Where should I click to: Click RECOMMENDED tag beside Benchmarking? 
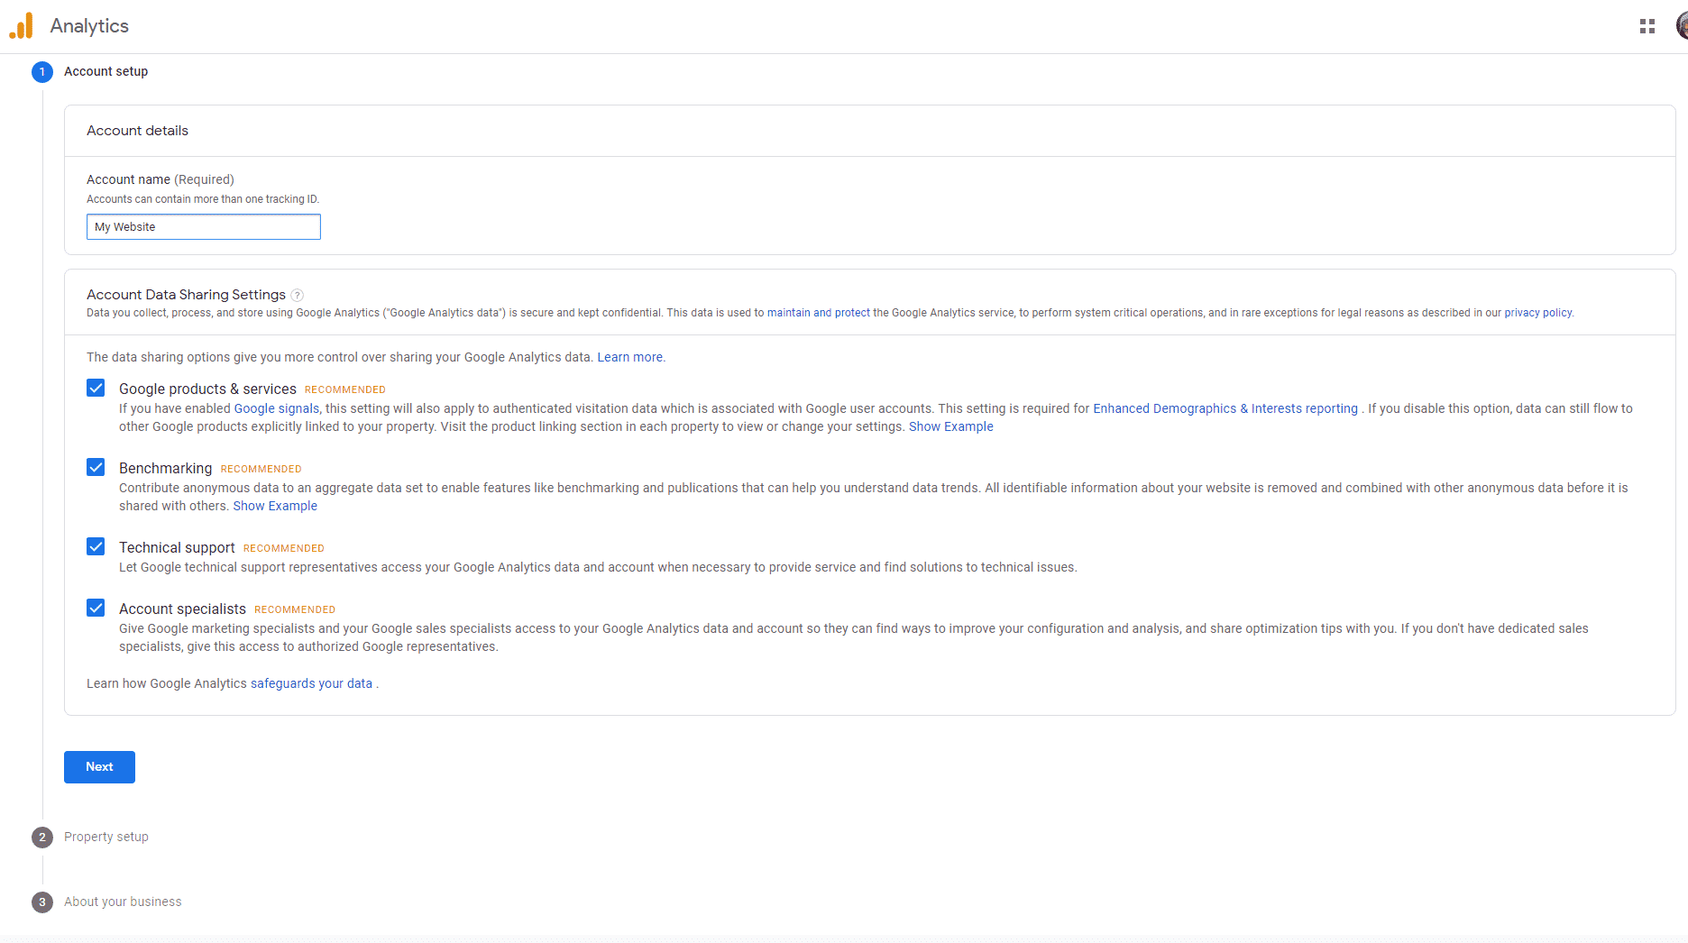[x=261, y=469]
